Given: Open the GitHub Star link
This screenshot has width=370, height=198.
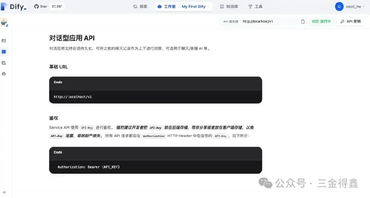Looking at the screenshot, I should coord(40,7).
